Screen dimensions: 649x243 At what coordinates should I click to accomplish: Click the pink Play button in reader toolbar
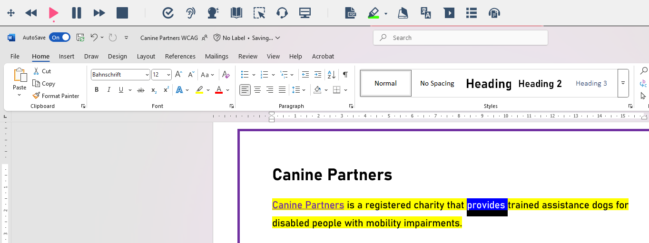point(53,13)
